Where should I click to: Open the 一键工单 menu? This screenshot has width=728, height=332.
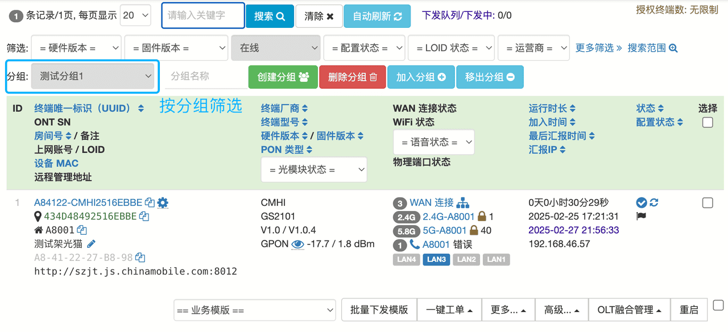pos(449,310)
